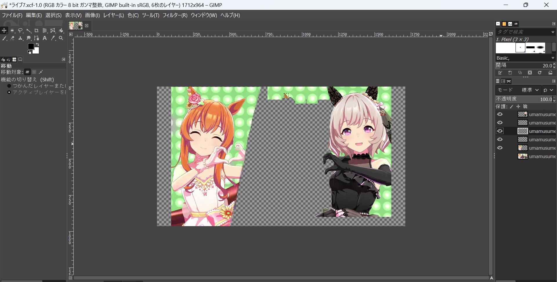
Task: Switch to the Patterns dock tab
Action: (504, 24)
